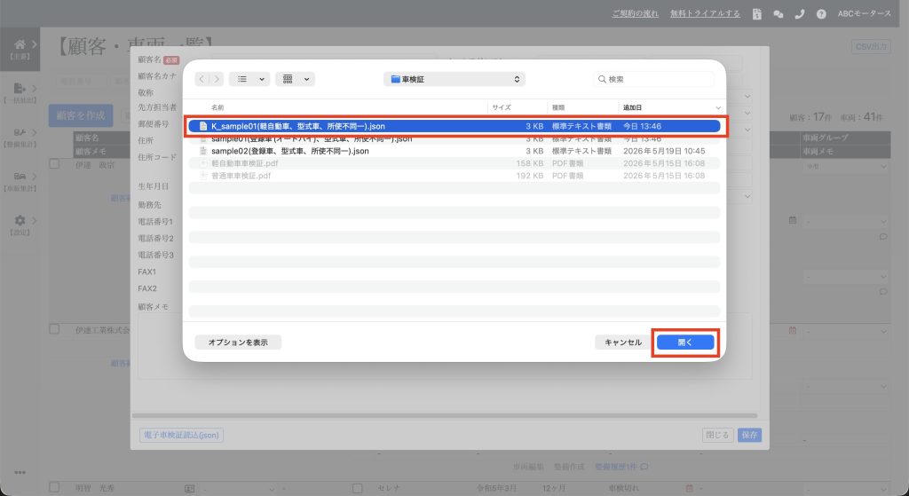Click the red calendar icon in 伊達工業 row
The image size is (909, 496).
(793, 330)
